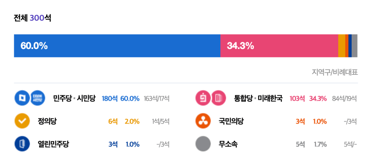Click the blue 60.0% bar segment
372x166 pixels.
point(117,46)
